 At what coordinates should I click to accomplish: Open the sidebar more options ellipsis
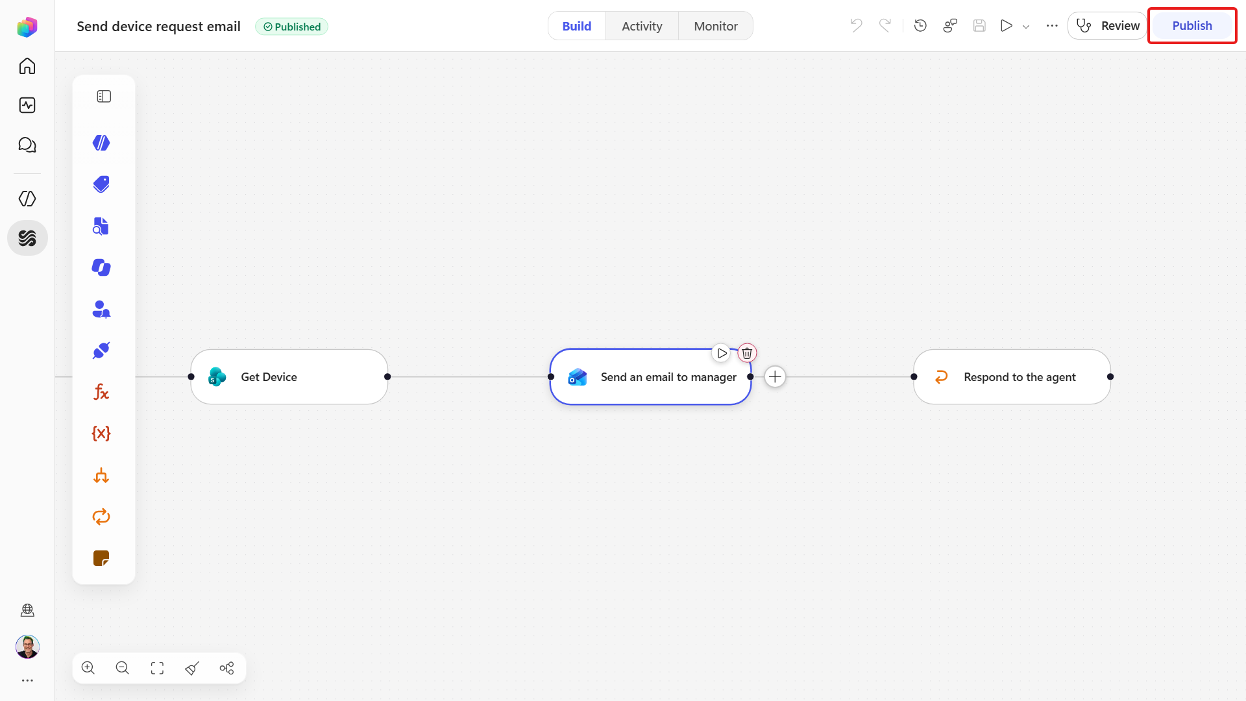tap(27, 680)
